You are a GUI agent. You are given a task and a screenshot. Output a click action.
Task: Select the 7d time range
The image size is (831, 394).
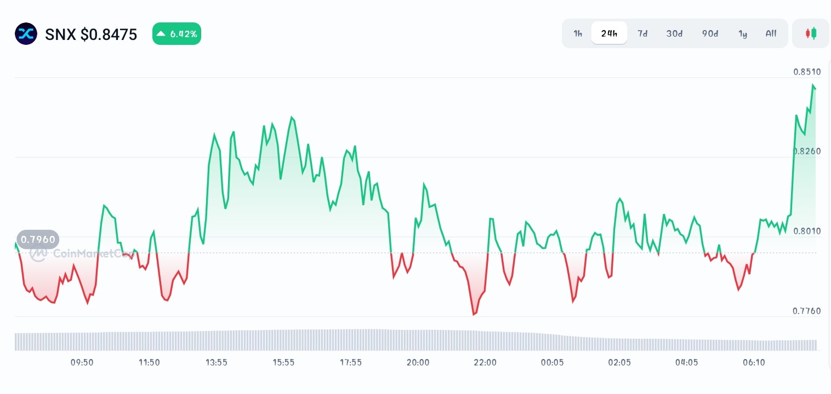click(642, 33)
